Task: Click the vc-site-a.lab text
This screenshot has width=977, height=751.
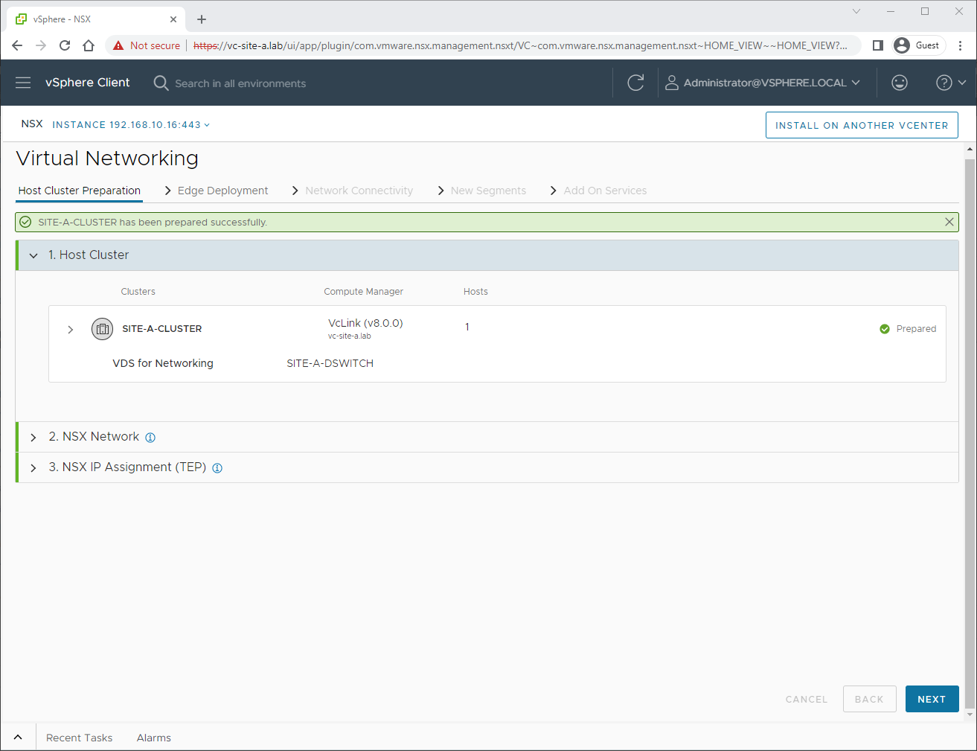Action: (350, 336)
